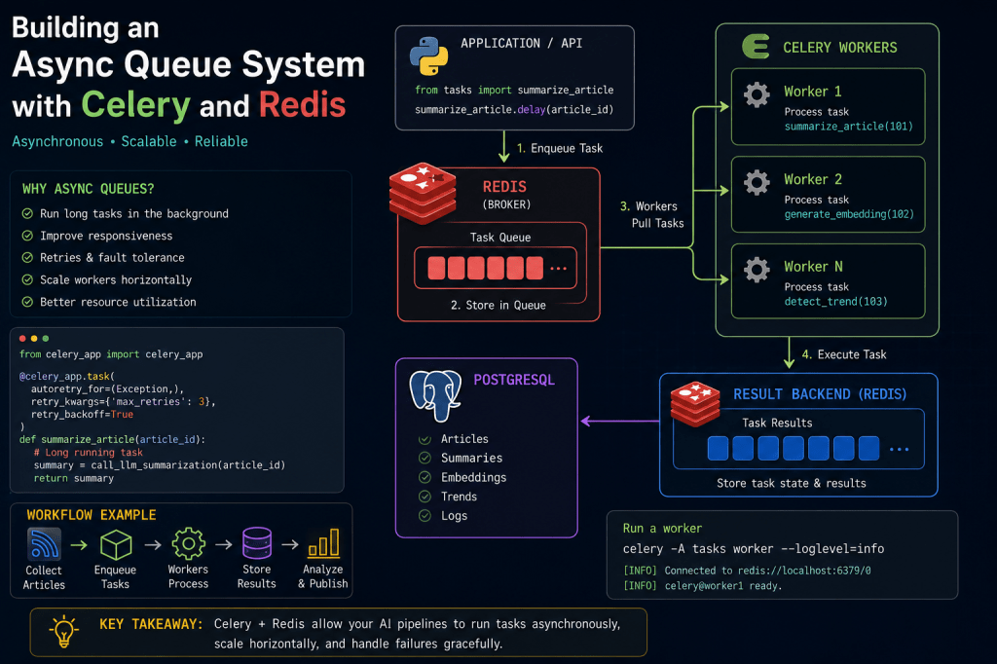Click the '2. Store in Queue' label

[498, 306]
